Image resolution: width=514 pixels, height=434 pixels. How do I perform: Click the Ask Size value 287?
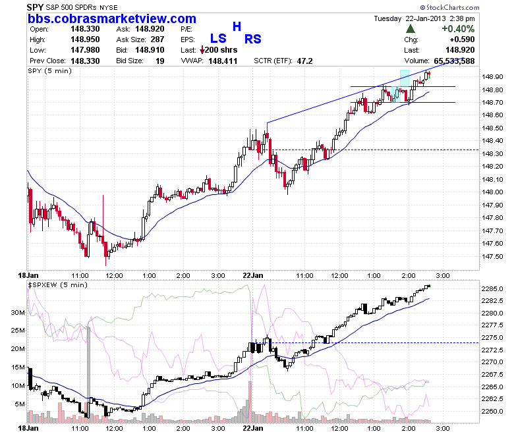tap(157, 40)
